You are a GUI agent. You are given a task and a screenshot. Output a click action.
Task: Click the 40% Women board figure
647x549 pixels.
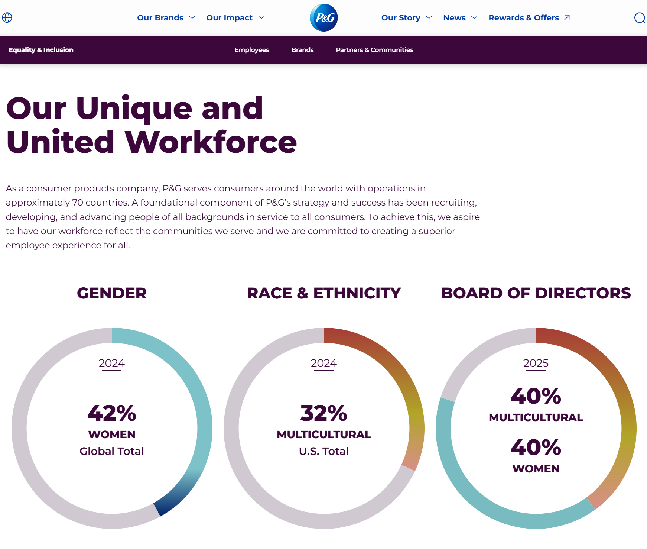536,447
